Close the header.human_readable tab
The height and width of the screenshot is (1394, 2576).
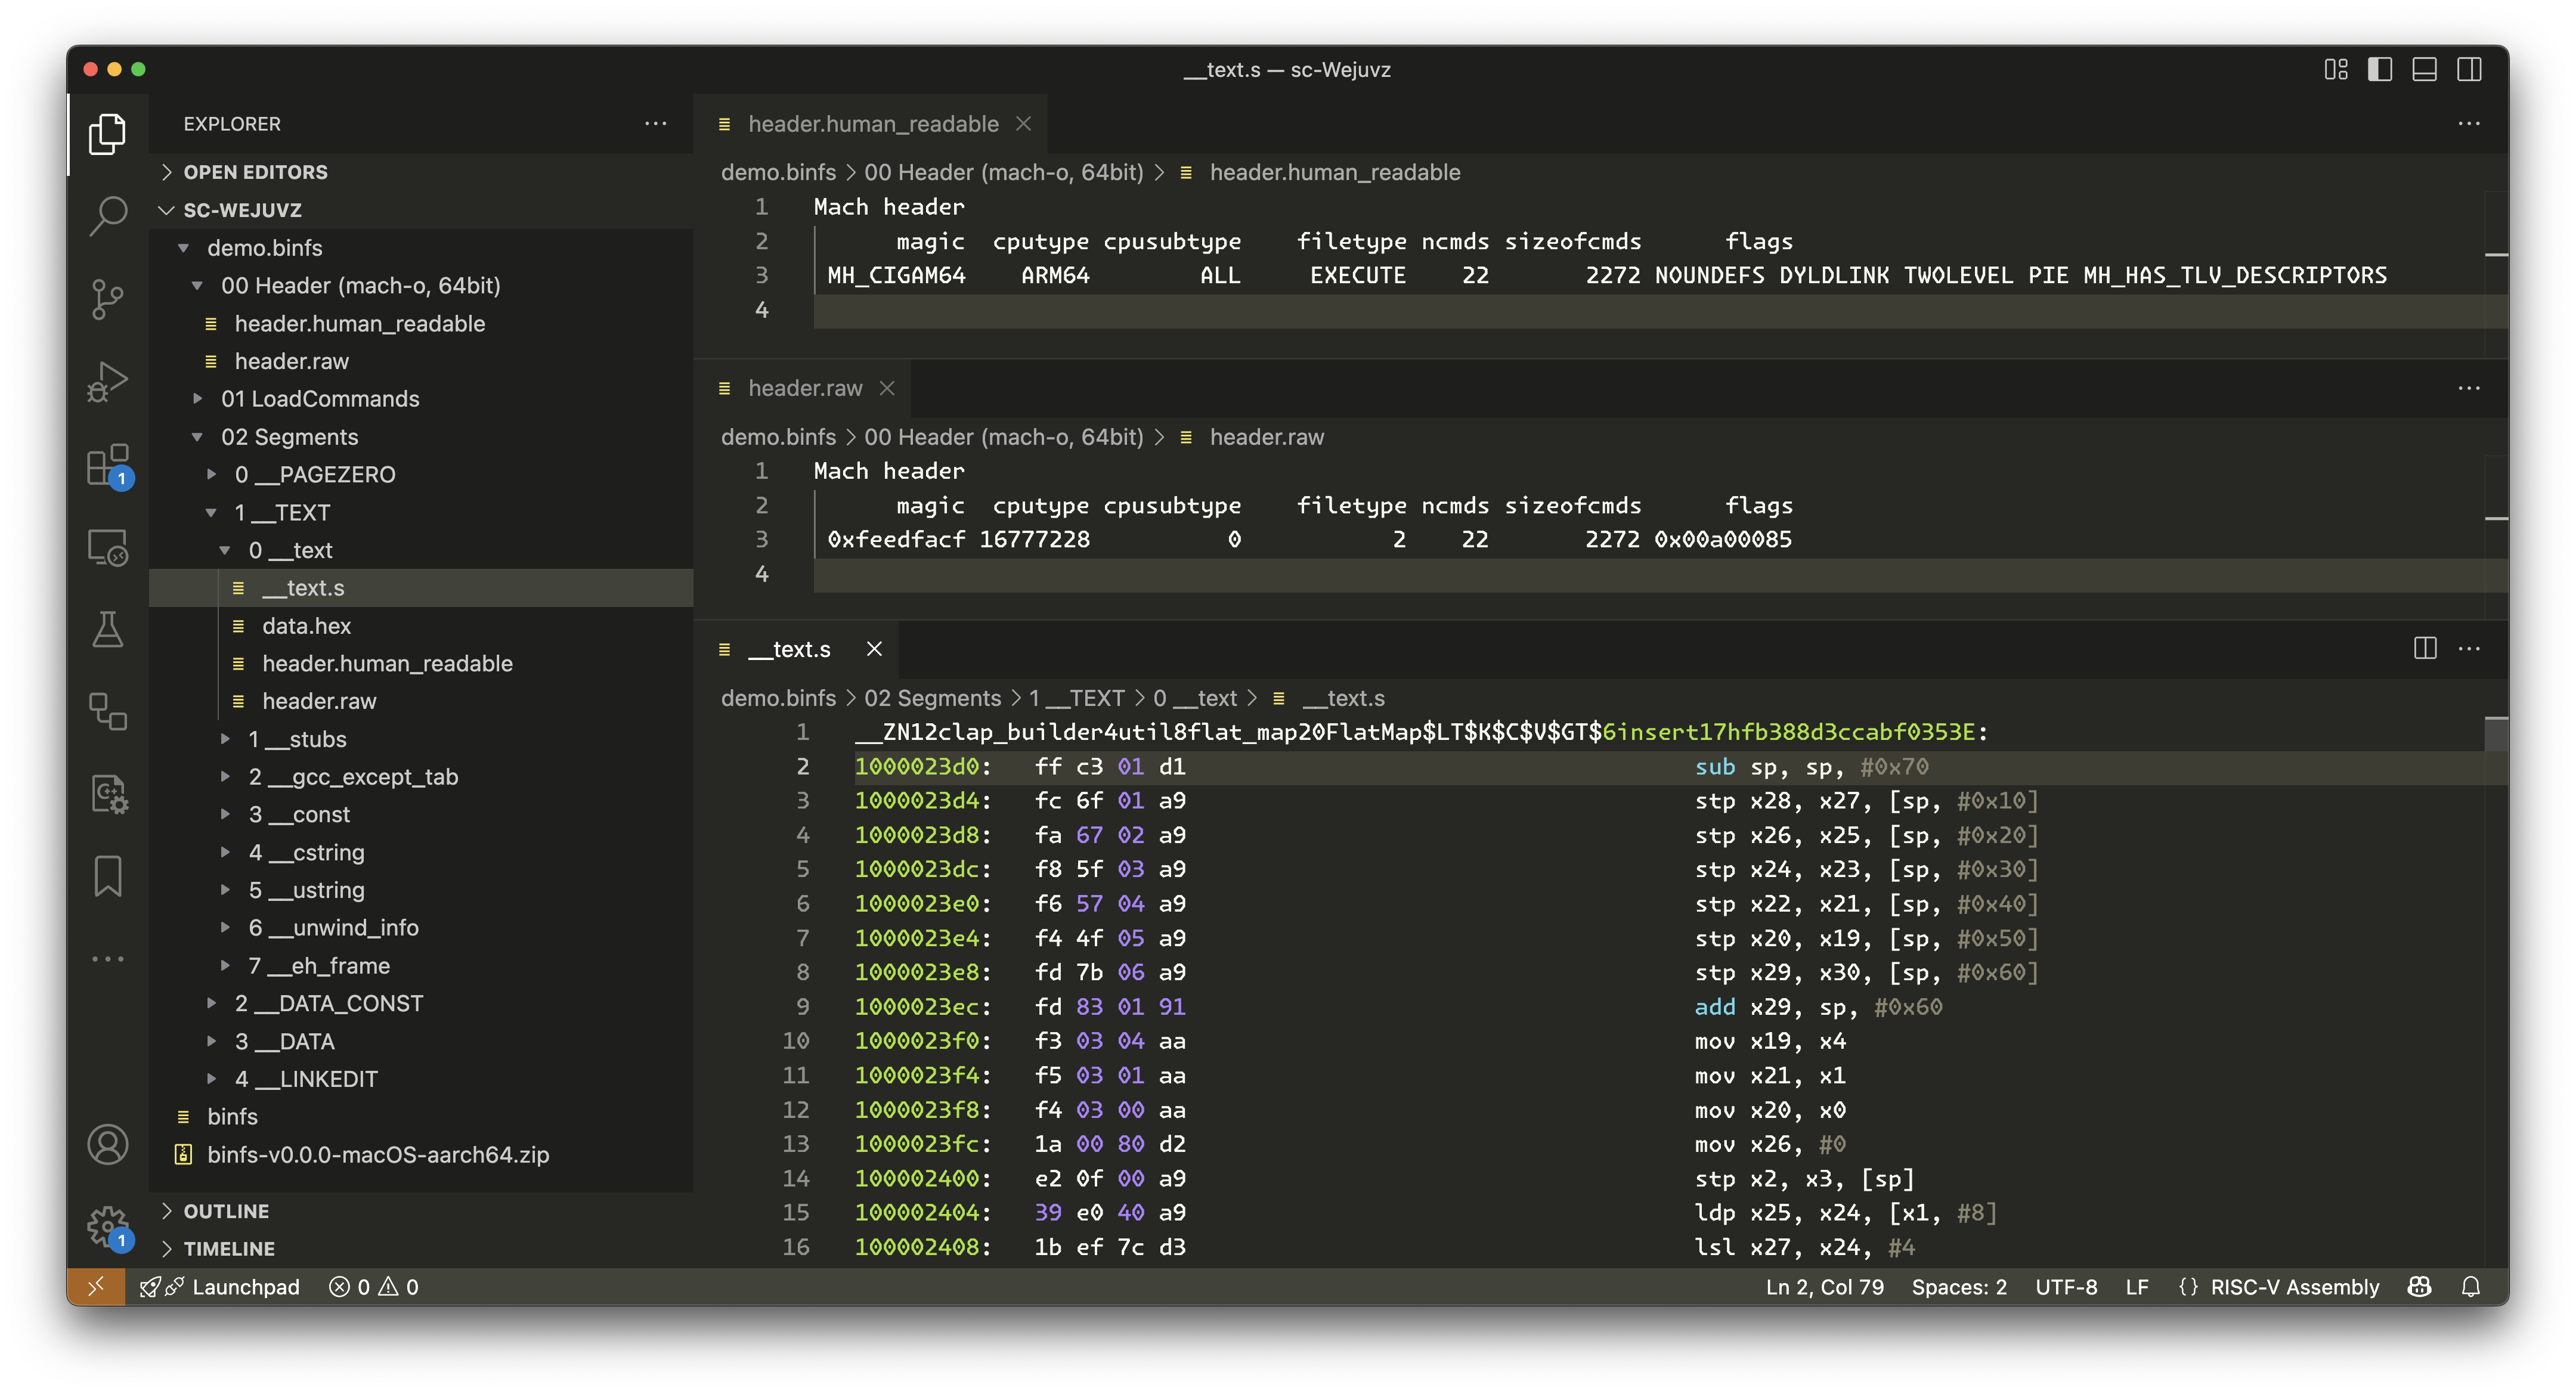1023,123
